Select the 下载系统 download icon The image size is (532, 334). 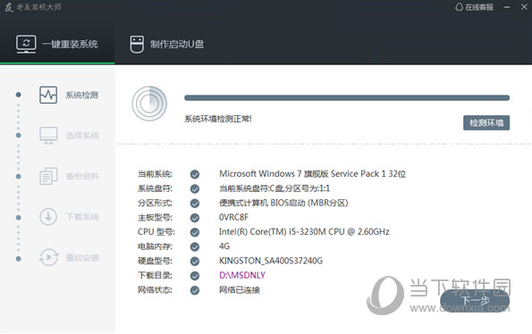click(x=48, y=217)
